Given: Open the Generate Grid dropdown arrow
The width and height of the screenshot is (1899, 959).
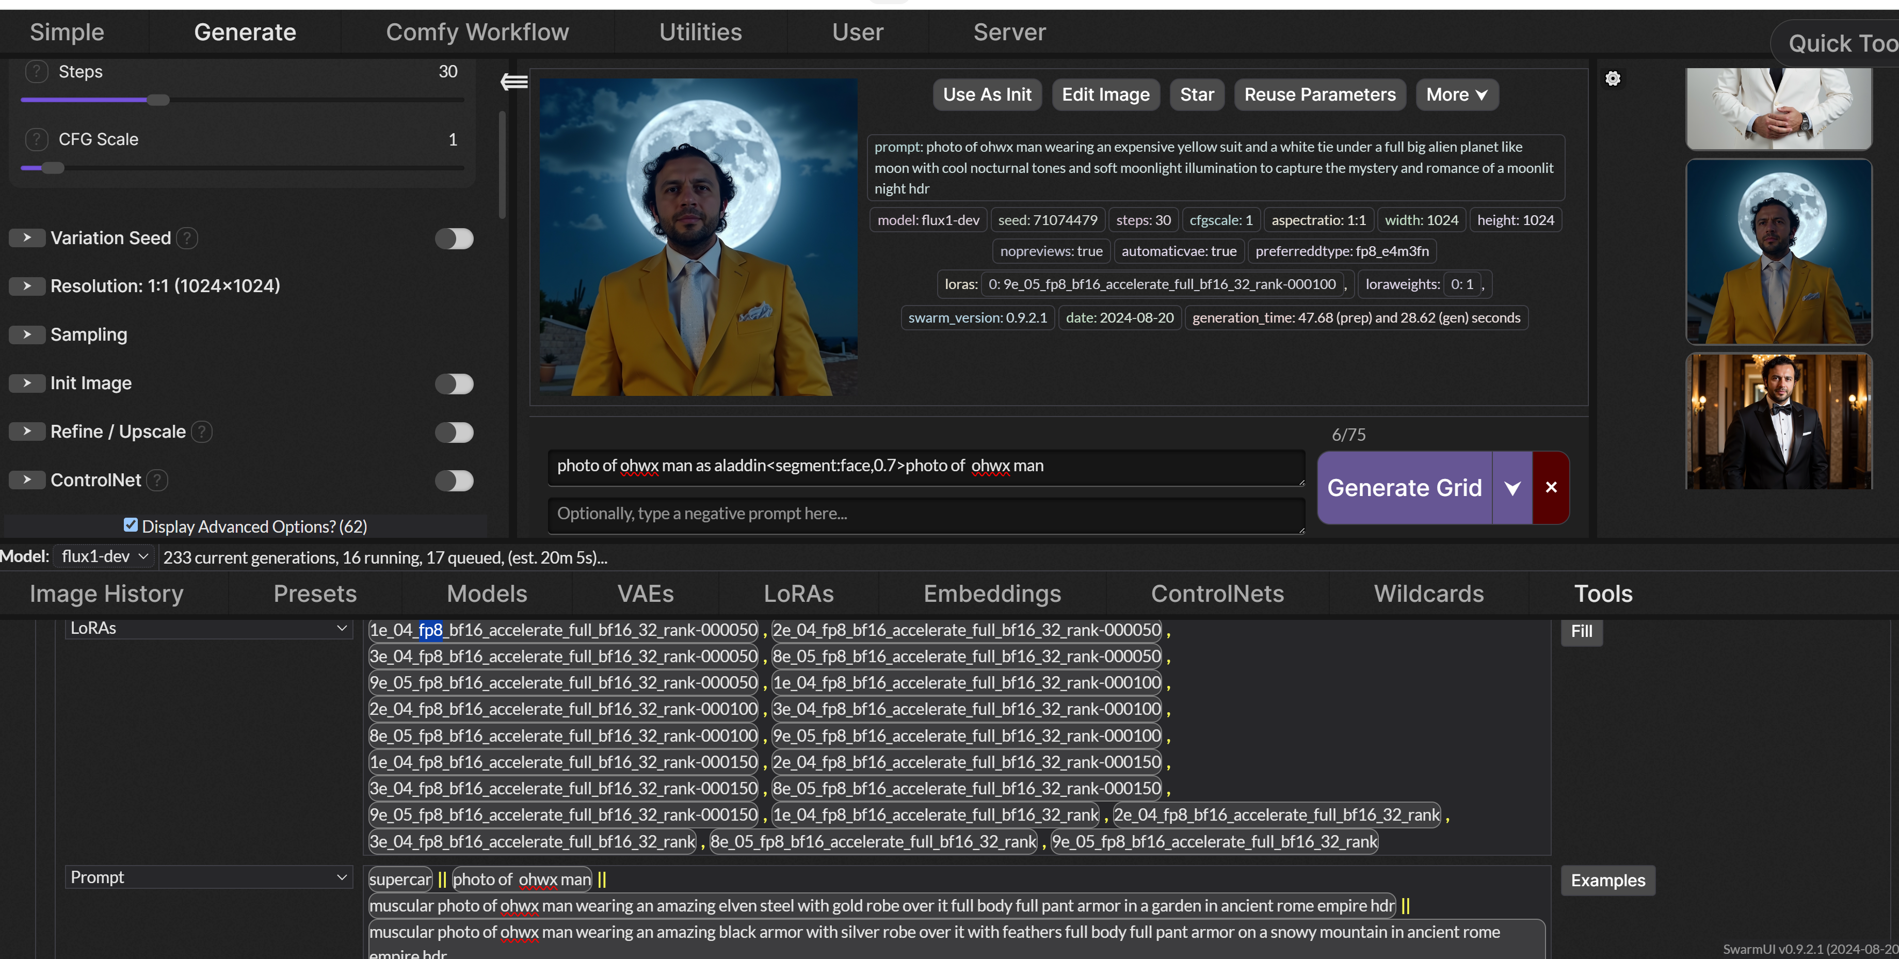Looking at the screenshot, I should click(1512, 487).
